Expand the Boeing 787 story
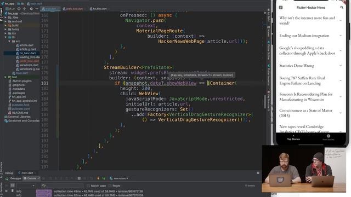351x197 pixels. point(341,80)
